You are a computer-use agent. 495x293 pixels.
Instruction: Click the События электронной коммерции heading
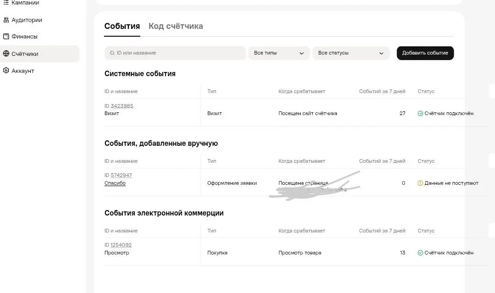tap(164, 213)
